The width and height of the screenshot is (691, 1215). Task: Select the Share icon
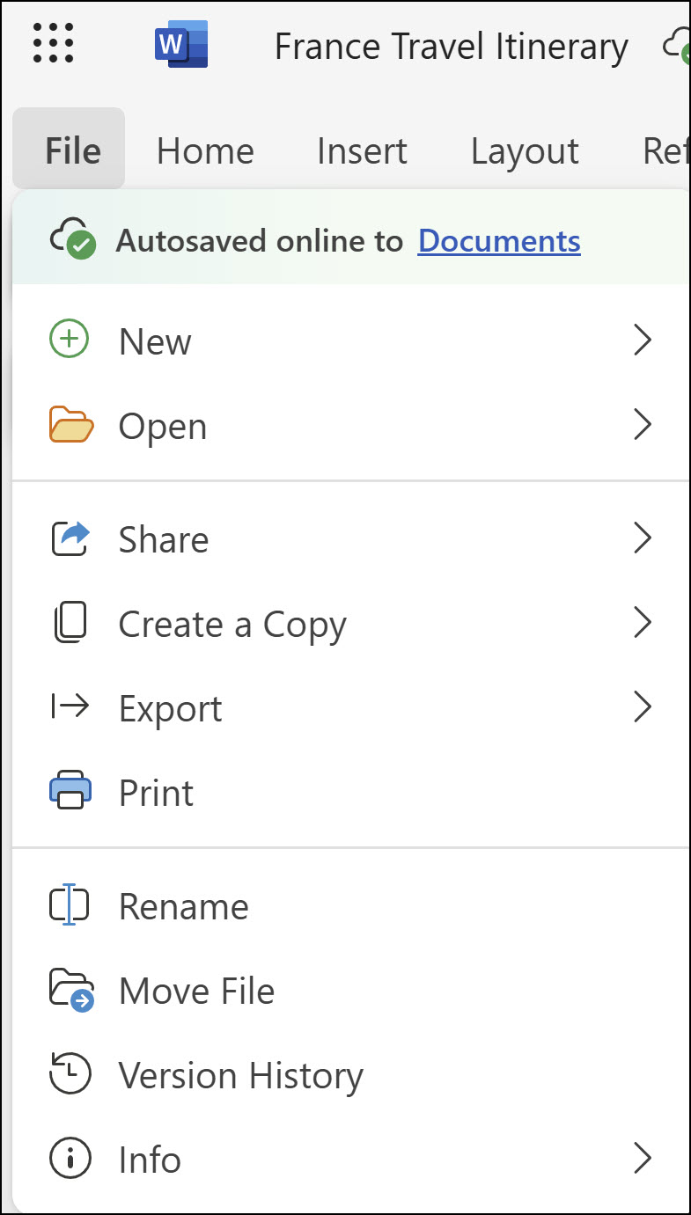[70, 538]
